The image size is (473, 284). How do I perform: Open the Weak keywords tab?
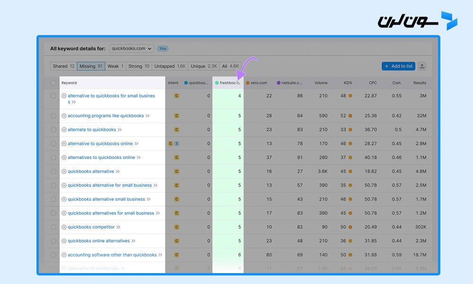click(115, 66)
